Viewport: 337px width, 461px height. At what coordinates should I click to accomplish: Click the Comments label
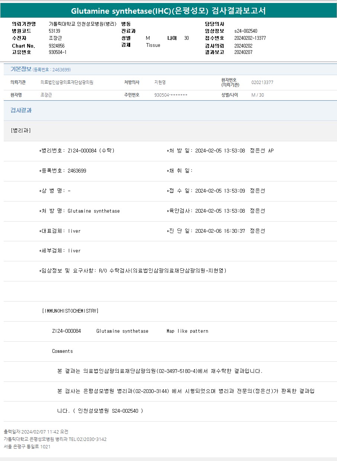point(62,351)
